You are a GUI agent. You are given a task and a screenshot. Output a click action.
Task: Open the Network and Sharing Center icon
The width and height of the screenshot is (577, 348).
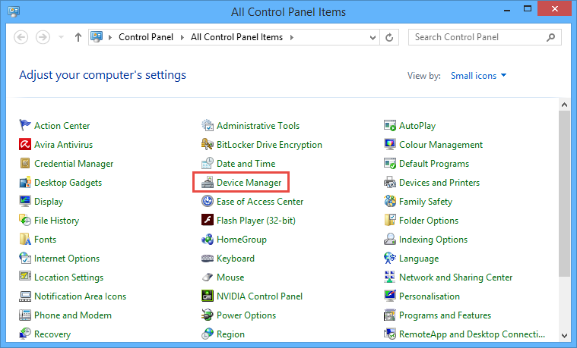click(x=390, y=277)
